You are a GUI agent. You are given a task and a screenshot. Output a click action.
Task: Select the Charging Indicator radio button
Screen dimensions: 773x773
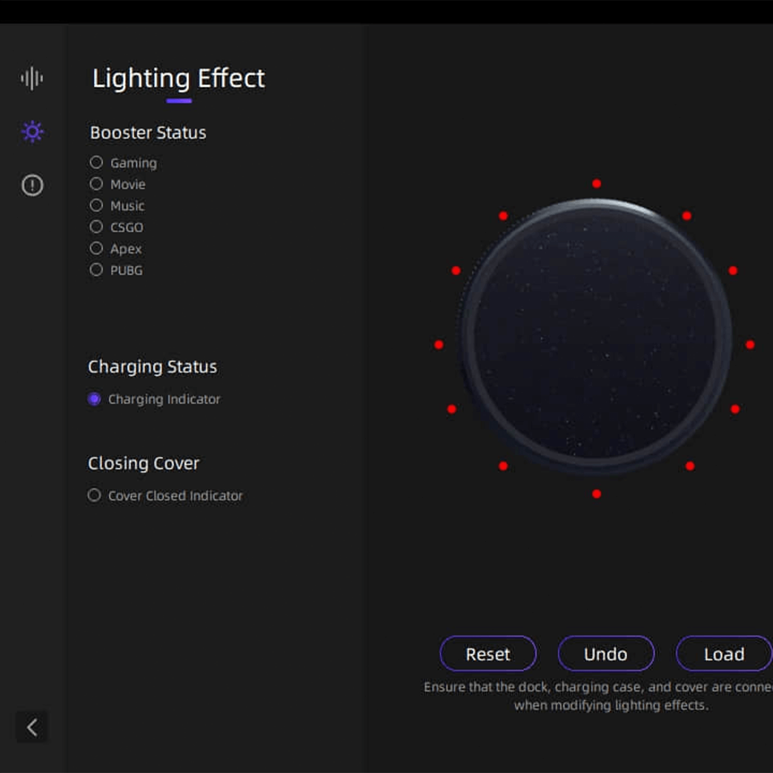94,399
